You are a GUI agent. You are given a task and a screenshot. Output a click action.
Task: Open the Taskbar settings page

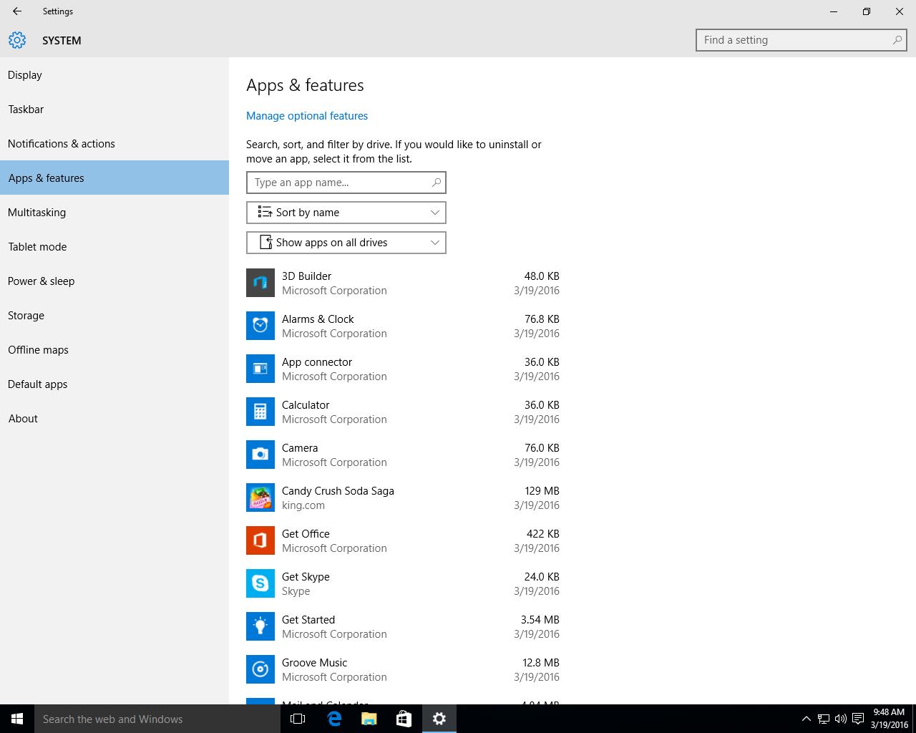[114, 109]
